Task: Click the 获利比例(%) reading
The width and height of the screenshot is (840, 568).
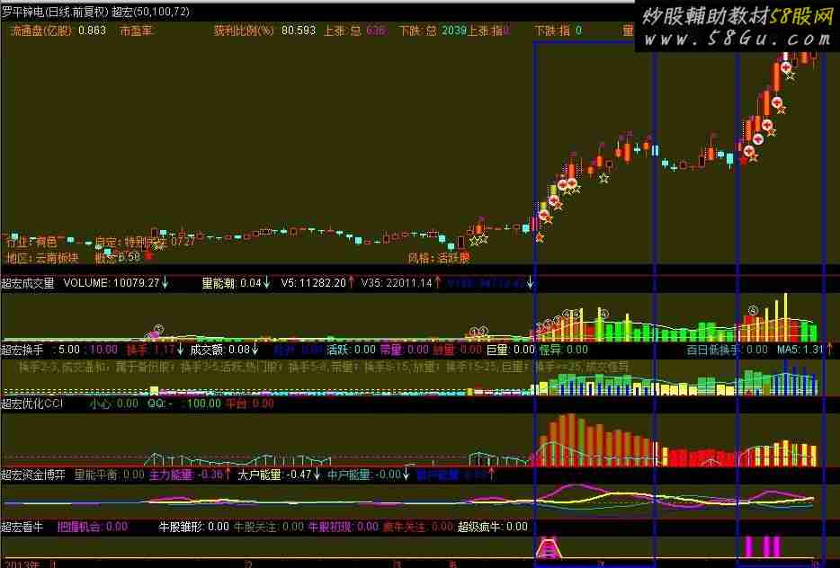Action: (264, 31)
